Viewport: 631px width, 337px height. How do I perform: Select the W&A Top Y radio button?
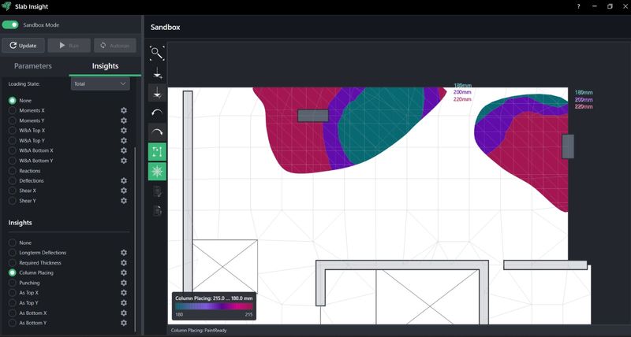click(13, 141)
